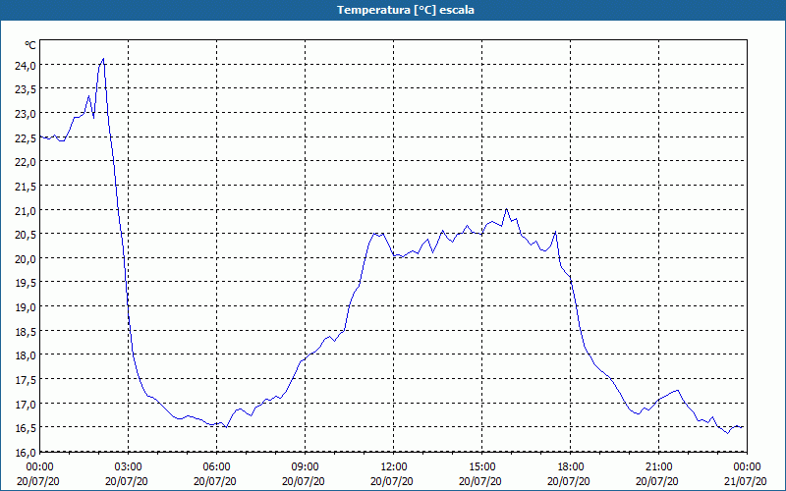Click the 09:00 time axis label
786x491 pixels.
[x=306, y=467]
